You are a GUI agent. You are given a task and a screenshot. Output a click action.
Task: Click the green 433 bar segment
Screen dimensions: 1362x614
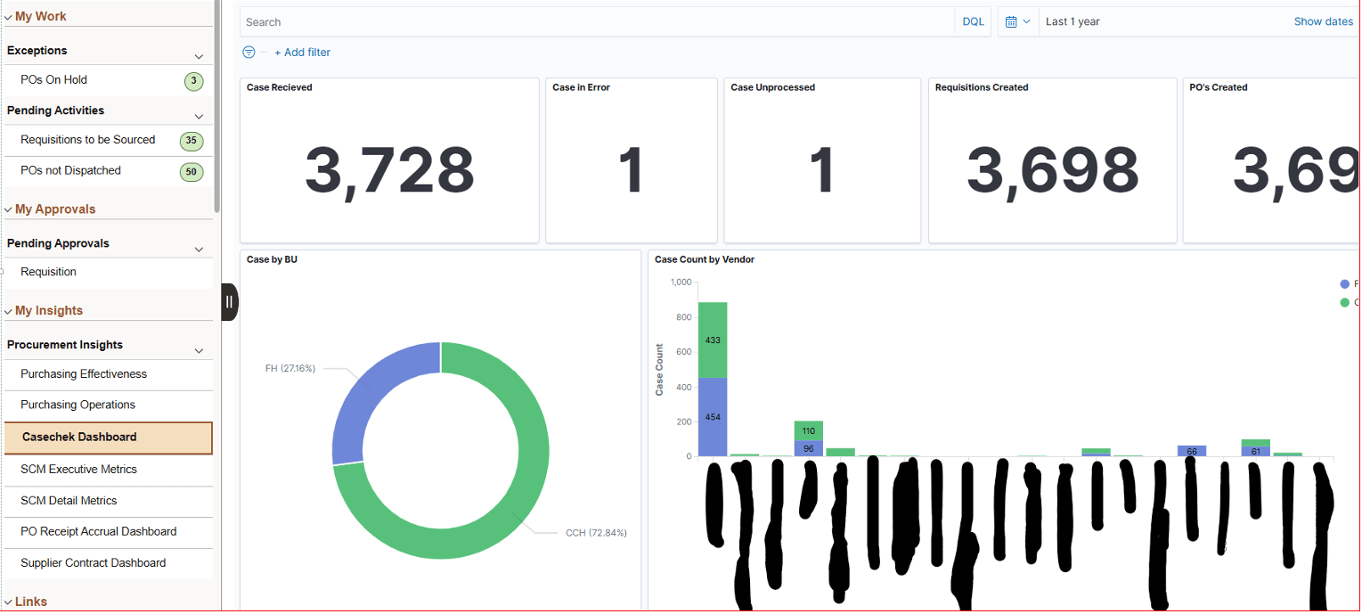coord(713,340)
